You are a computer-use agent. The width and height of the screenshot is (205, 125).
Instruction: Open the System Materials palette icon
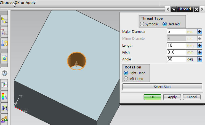4,97
